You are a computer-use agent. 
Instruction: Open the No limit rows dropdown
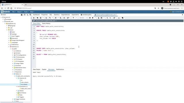(83, 18)
